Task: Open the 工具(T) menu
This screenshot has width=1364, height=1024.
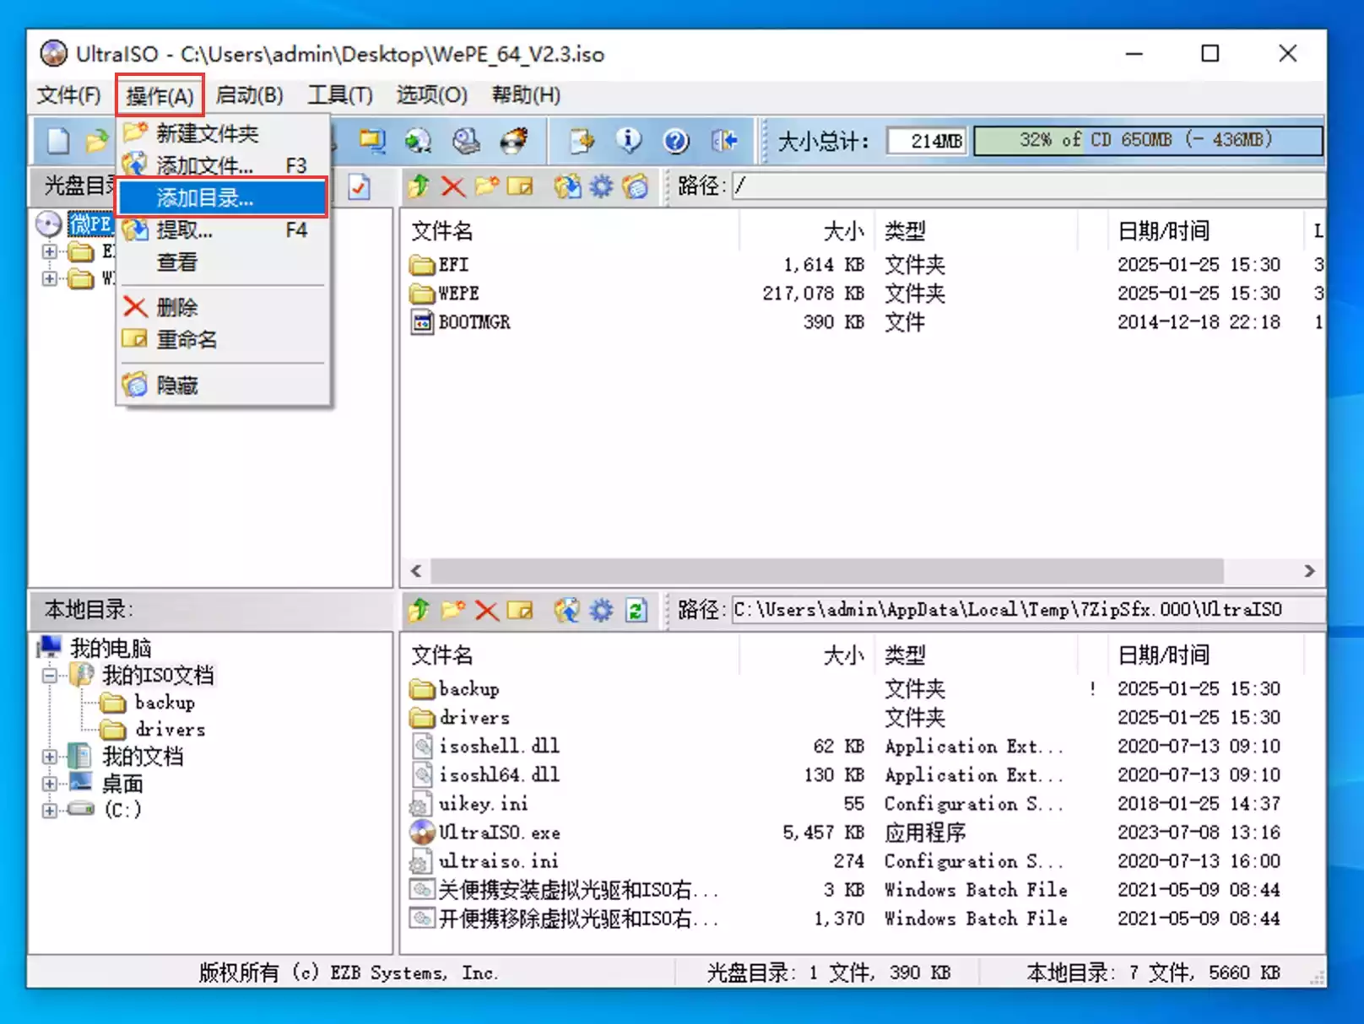Action: click(339, 95)
